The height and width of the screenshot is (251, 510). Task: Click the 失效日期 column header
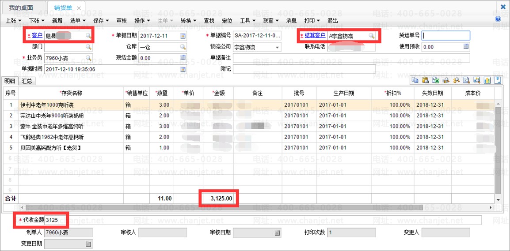(432, 93)
